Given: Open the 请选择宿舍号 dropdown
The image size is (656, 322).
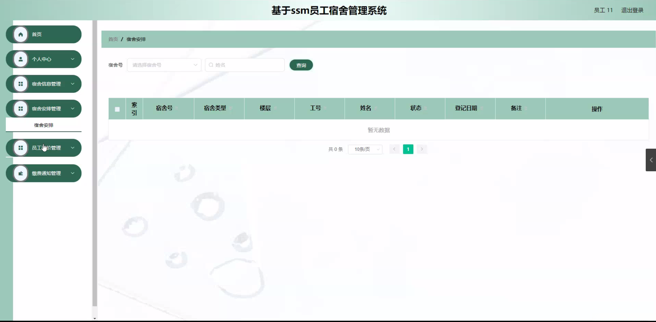Looking at the screenshot, I should (164, 65).
